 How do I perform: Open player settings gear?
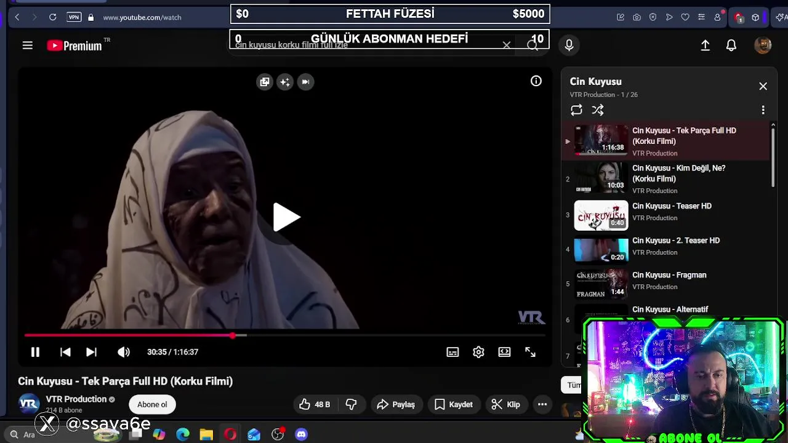tap(478, 352)
